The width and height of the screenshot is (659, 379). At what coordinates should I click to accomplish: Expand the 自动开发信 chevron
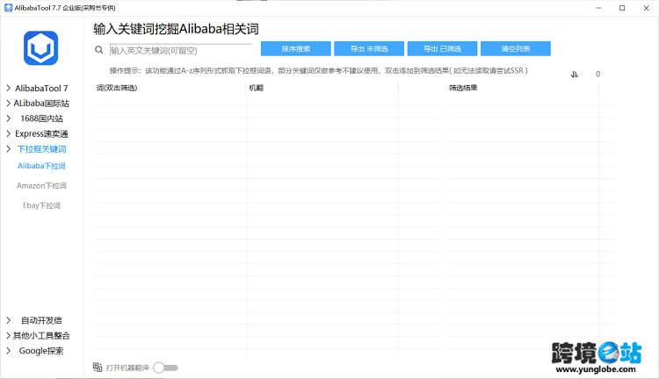pos(9,320)
